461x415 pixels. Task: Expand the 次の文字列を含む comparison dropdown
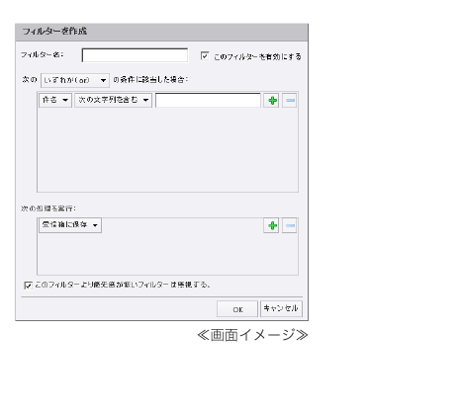coord(113,100)
